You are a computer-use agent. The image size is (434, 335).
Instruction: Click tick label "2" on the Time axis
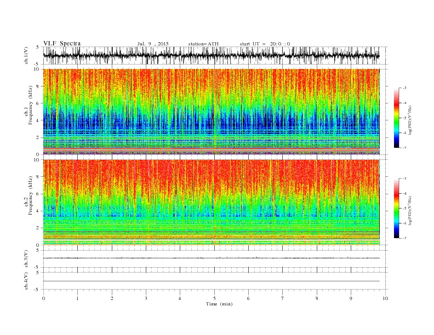pyautogui.click(x=112, y=298)
